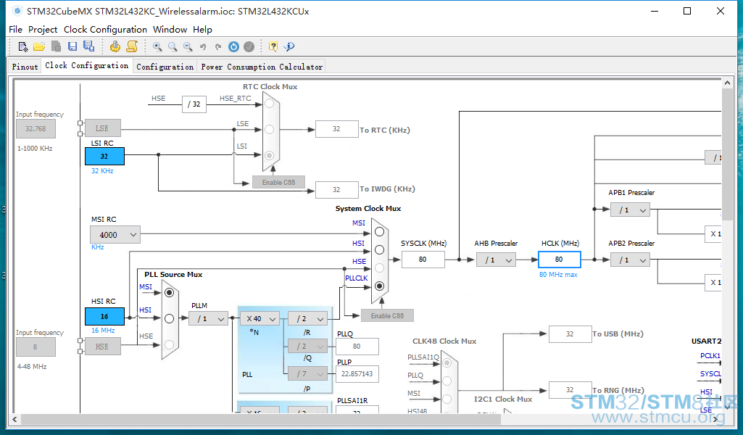Image resolution: width=743 pixels, height=435 pixels.
Task: Select MSI in System Clock Mux
Action: (x=379, y=232)
